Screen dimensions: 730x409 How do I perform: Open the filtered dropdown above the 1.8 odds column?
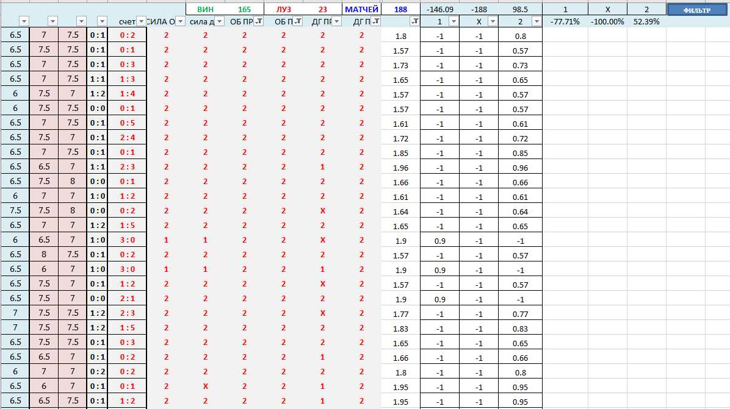[x=414, y=21]
